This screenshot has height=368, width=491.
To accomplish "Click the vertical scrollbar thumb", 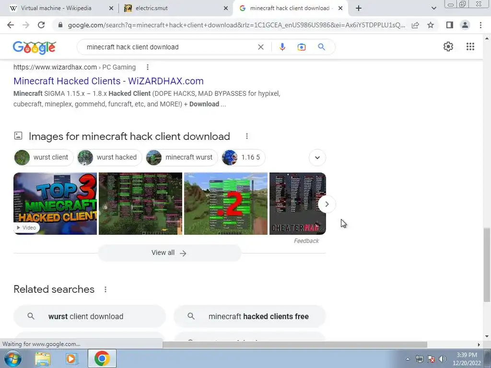I will click(487, 264).
